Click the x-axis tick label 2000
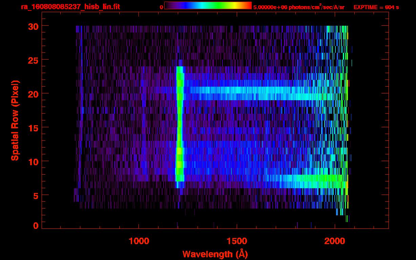This screenshot has height=260, width=416. [335, 241]
